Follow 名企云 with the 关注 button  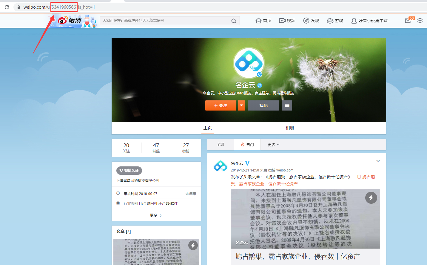[221, 105]
